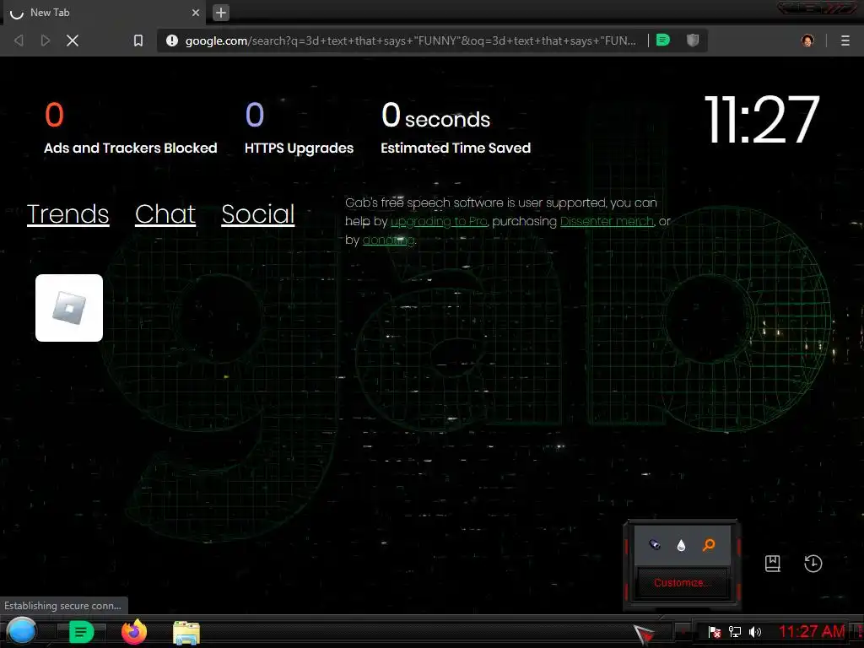Click Customize... in the tray popup
Viewport: 864px width, 648px height.
click(x=681, y=582)
